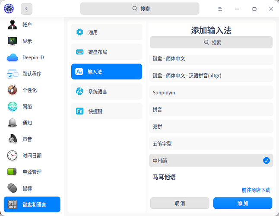Select 键盘 - 简体中文 - 汉语拼音(altgr)

click(x=211, y=75)
